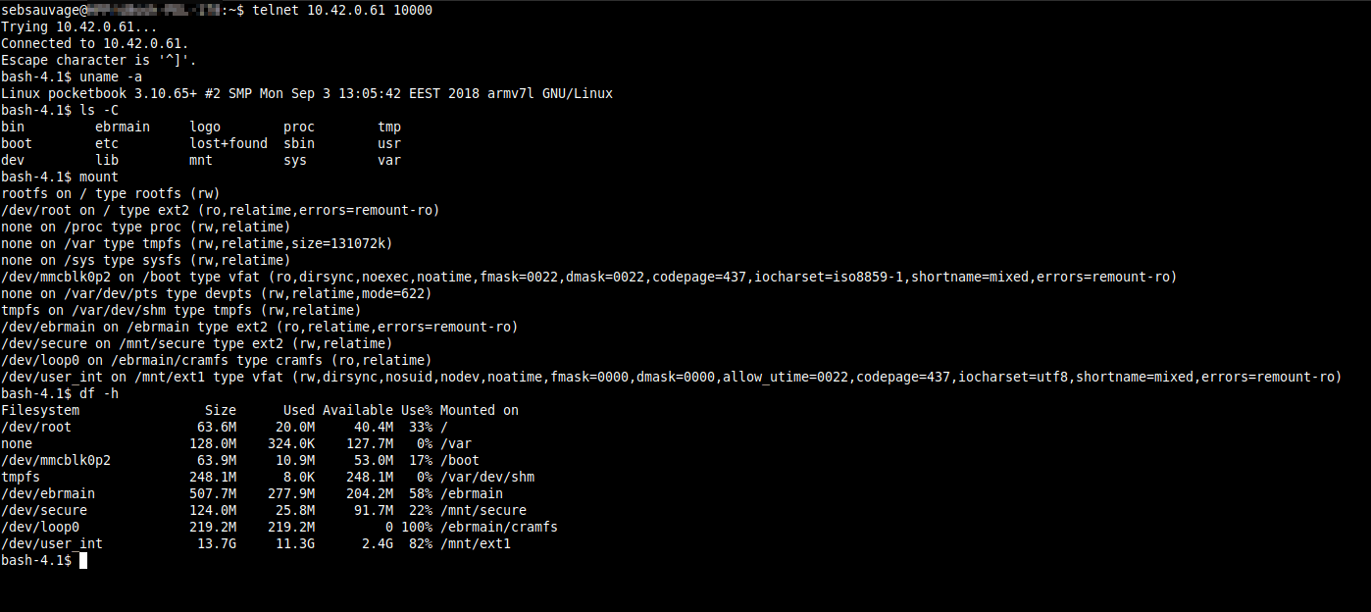
Task: Click the '/dev/mmcblk0p2 on /boot' mount line
Action: [588, 277]
